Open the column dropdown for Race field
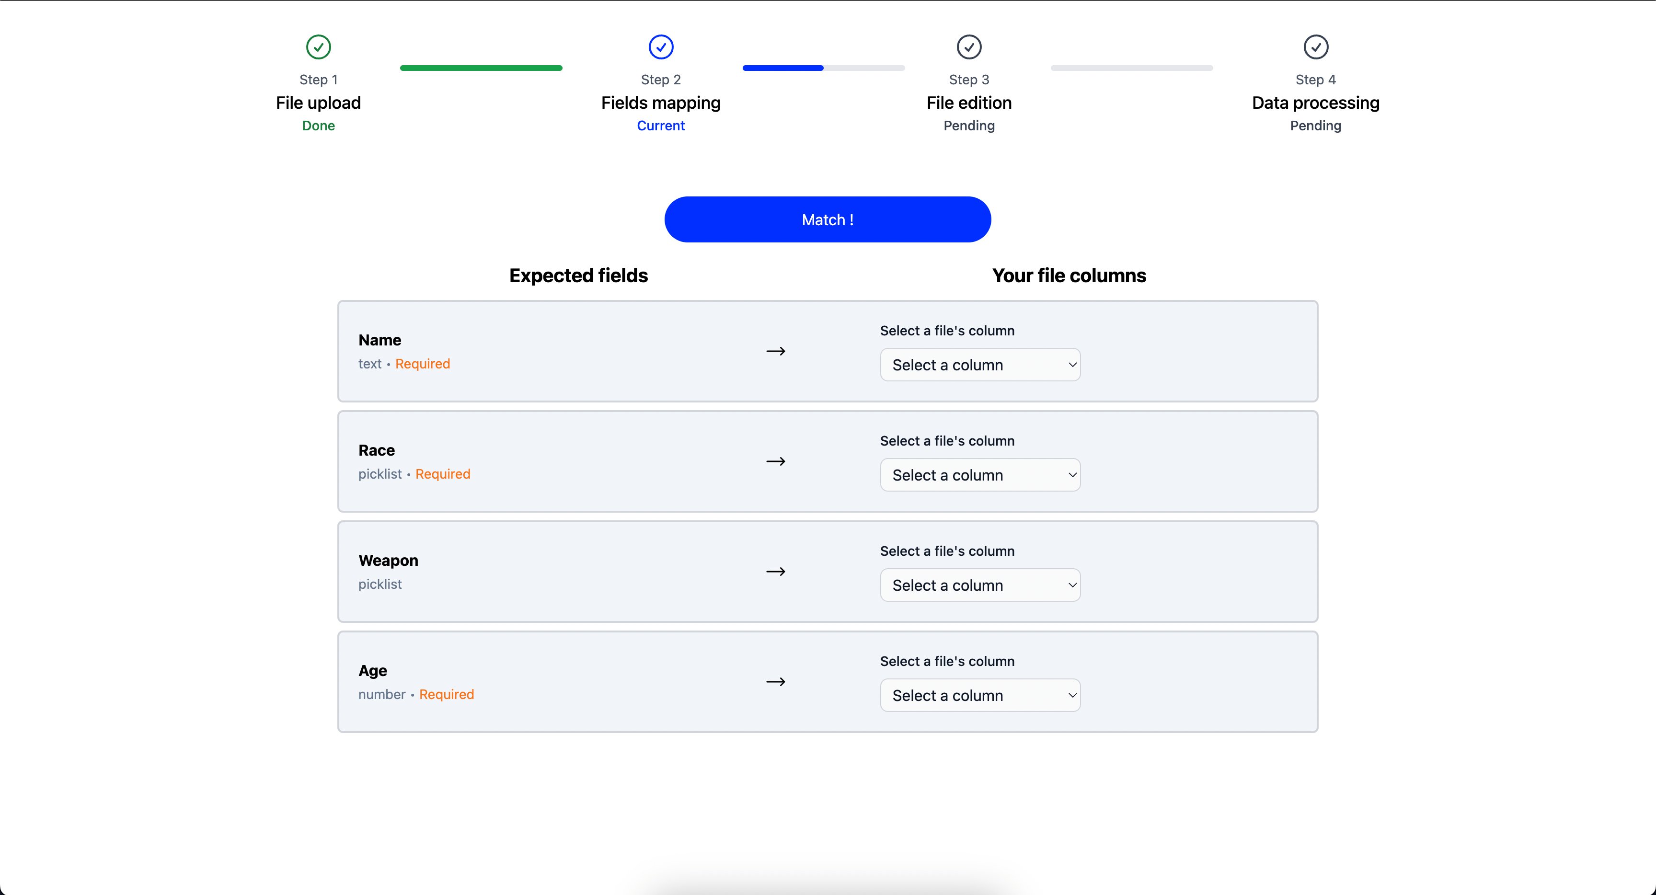The height and width of the screenshot is (895, 1656). [x=980, y=475]
